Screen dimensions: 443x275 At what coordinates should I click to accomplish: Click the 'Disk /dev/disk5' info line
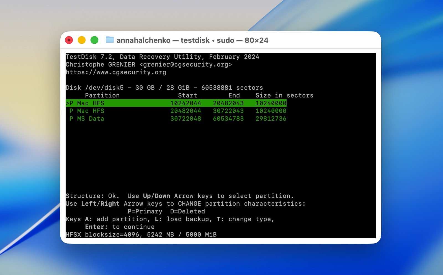[x=164, y=88]
